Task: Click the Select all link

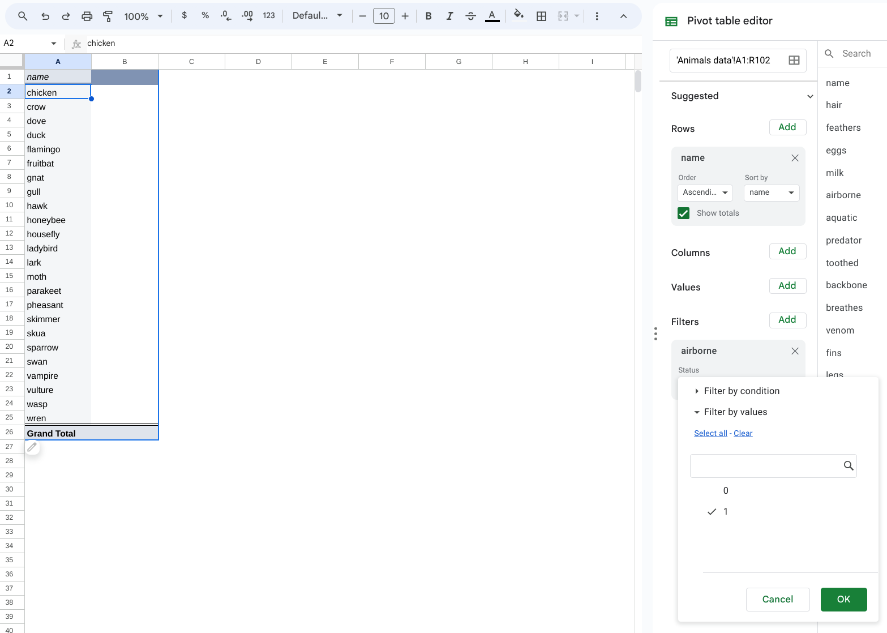Action: tap(710, 433)
